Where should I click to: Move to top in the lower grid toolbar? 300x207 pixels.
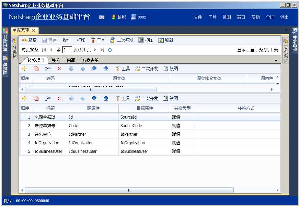(x=71, y=98)
